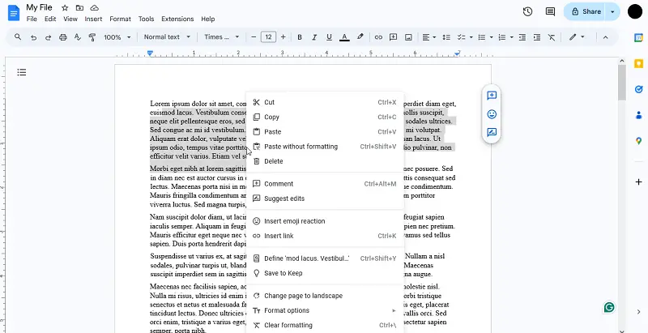Choose Copy in the context menu

(325, 117)
